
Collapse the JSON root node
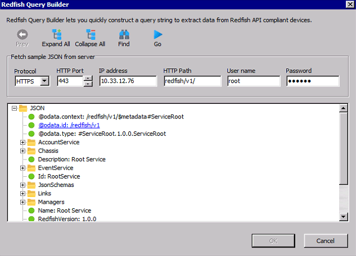coord(14,108)
